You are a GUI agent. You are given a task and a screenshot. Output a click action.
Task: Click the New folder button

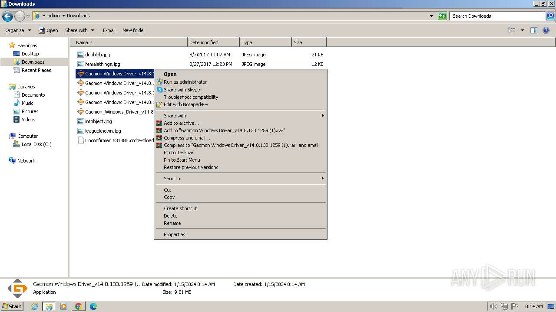pos(134,30)
